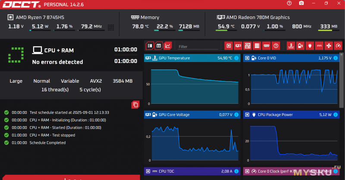Image resolution: width=345 pixels, height=180 pixels.
Task: Toggle the motherboard sensor filter icon
Action: point(248,46)
